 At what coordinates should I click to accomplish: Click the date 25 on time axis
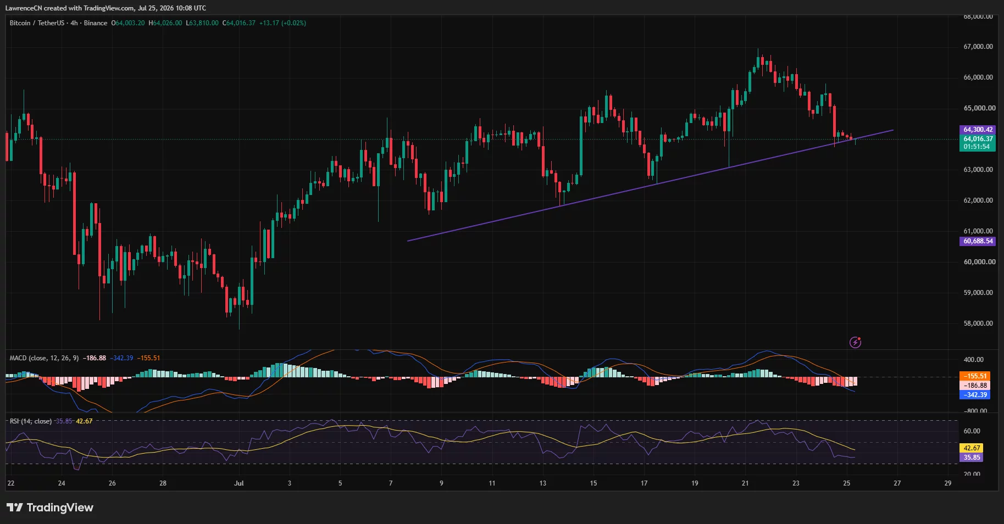tap(847, 483)
